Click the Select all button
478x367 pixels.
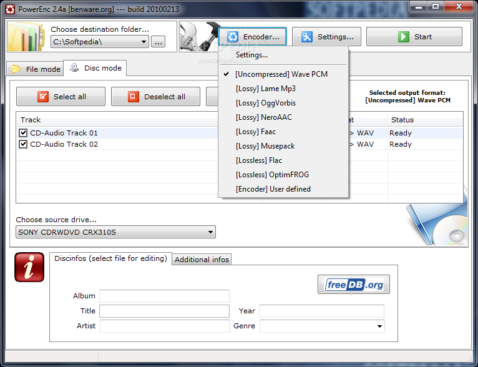61,97
